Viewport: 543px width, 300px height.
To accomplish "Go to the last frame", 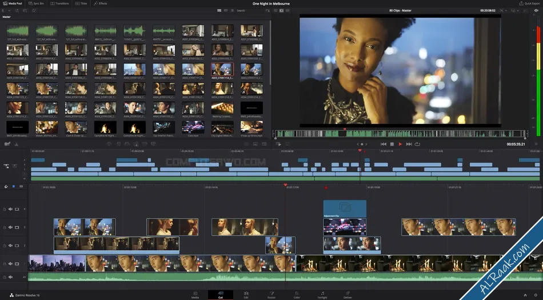I will click(x=409, y=145).
